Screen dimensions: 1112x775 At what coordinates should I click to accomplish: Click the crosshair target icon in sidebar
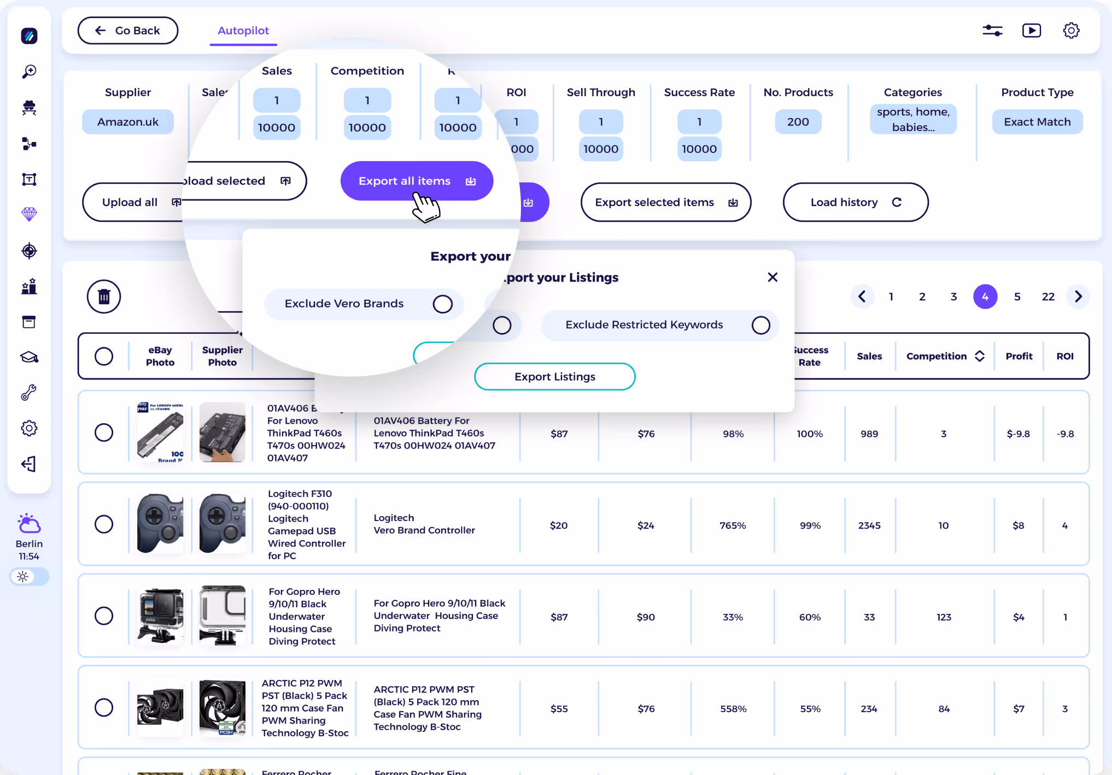[x=29, y=251]
